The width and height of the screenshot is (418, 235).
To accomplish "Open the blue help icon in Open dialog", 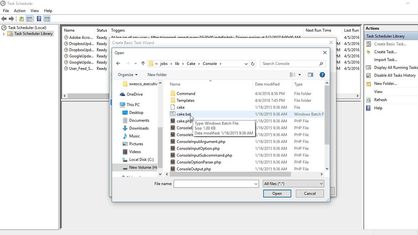I will click(x=322, y=75).
